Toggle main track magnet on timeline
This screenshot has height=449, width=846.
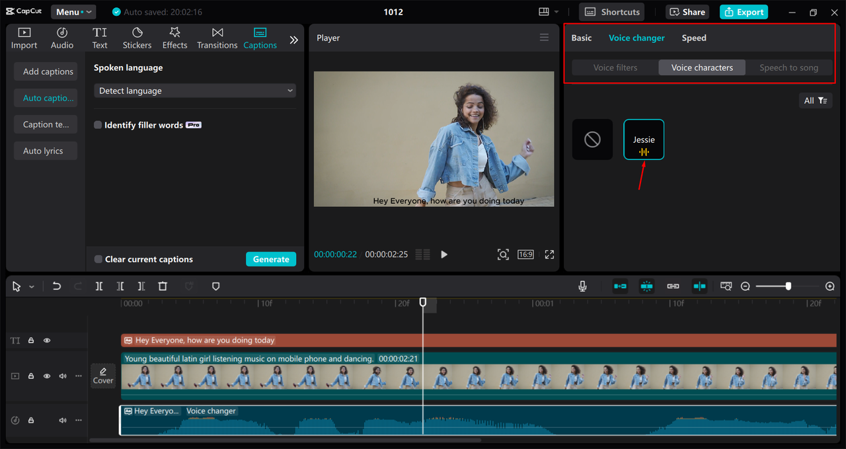pyautogui.click(x=620, y=286)
